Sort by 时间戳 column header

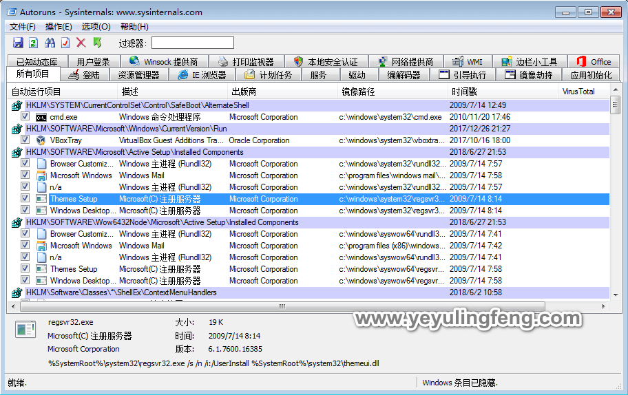503,92
